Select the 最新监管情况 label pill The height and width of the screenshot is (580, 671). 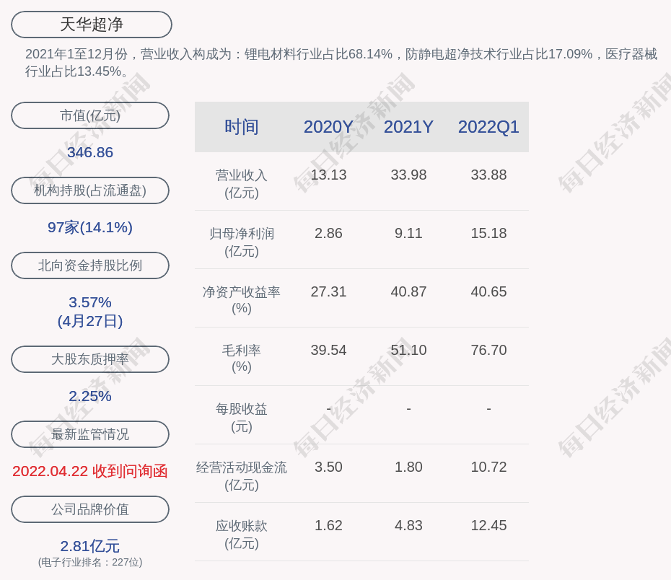tap(90, 434)
